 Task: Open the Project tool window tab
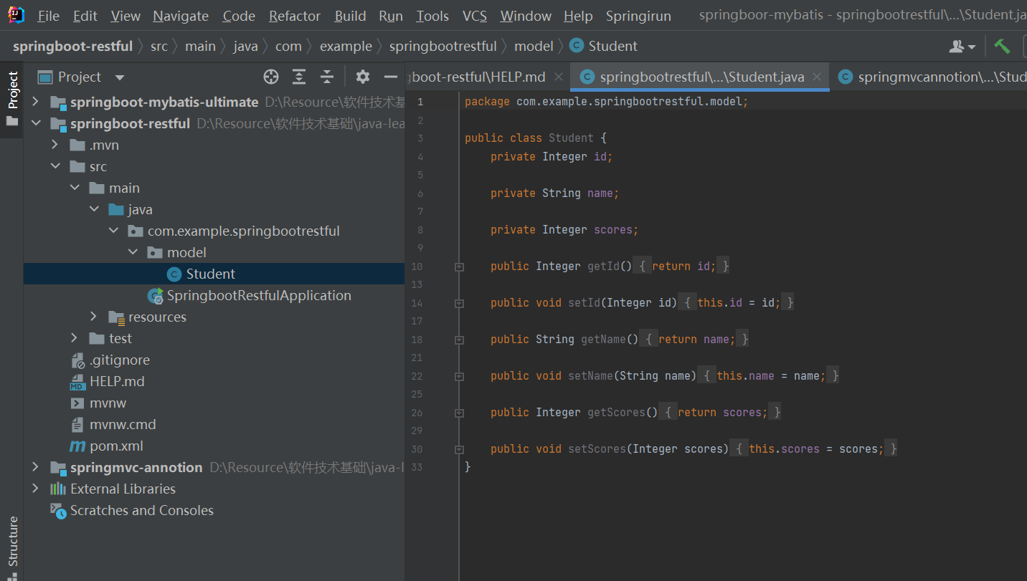pyautogui.click(x=12, y=100)
